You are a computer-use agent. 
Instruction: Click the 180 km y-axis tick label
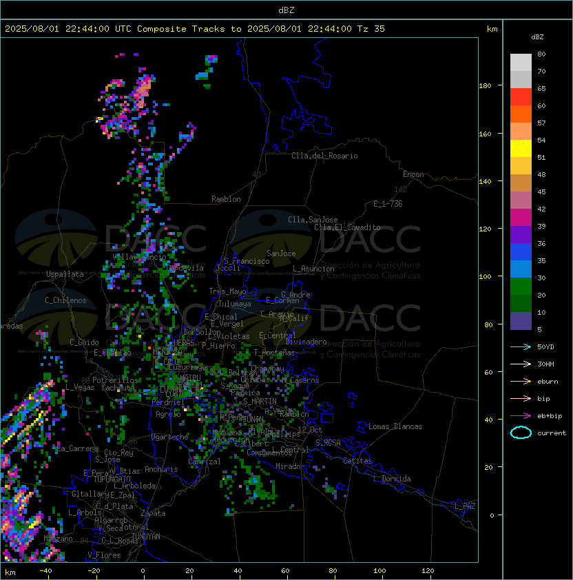click(485, 86)
